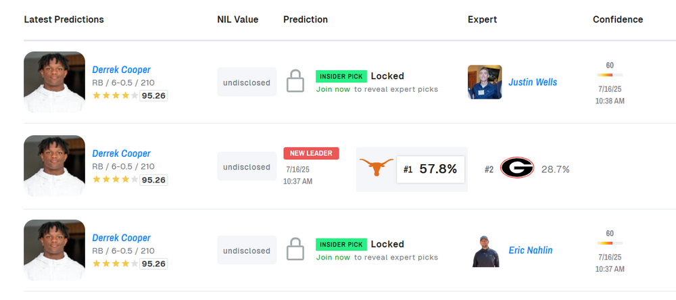The image size is (676, 300).
Task: Click Eric Nahlin's profile photo
Action: click(x=485, y=250)
